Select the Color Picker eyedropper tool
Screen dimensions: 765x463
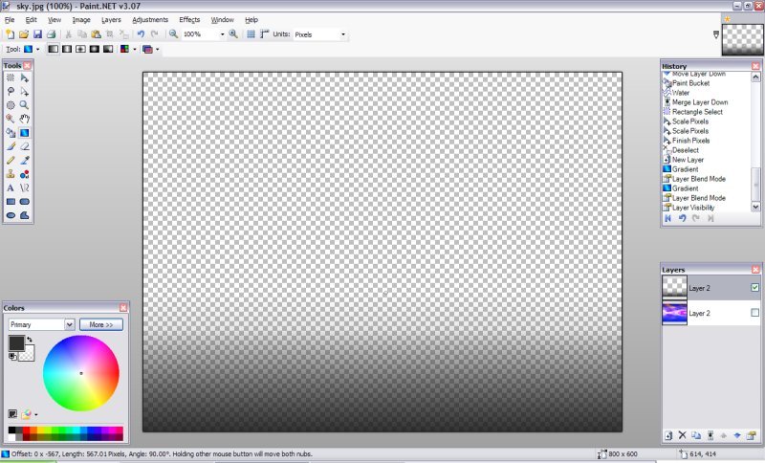[x=24, y=161]
